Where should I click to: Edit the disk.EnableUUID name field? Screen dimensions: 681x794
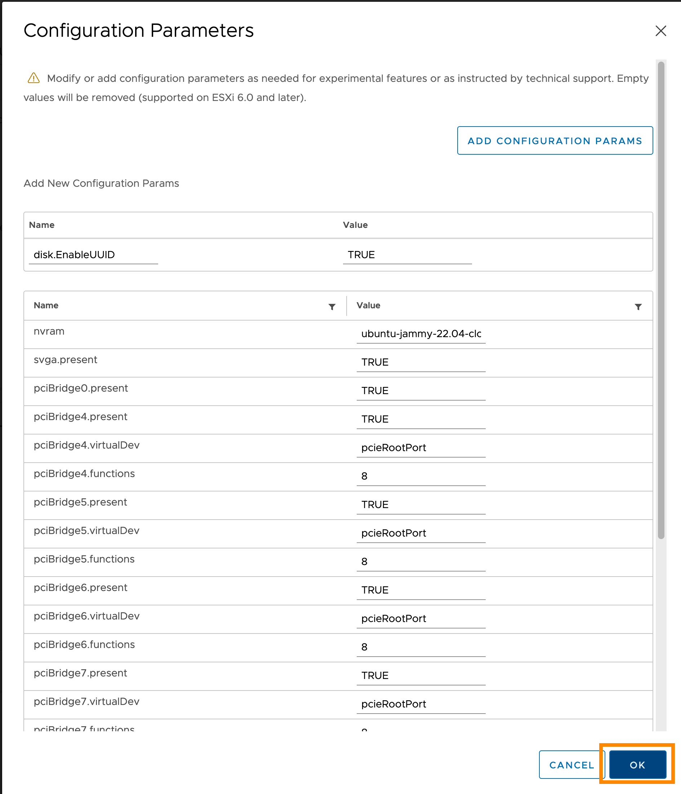(x=93, y=255)
